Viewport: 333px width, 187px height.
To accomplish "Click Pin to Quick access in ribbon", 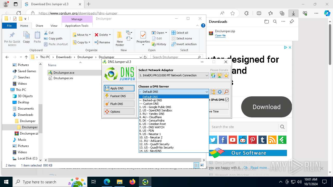I will tap(12, 39).
